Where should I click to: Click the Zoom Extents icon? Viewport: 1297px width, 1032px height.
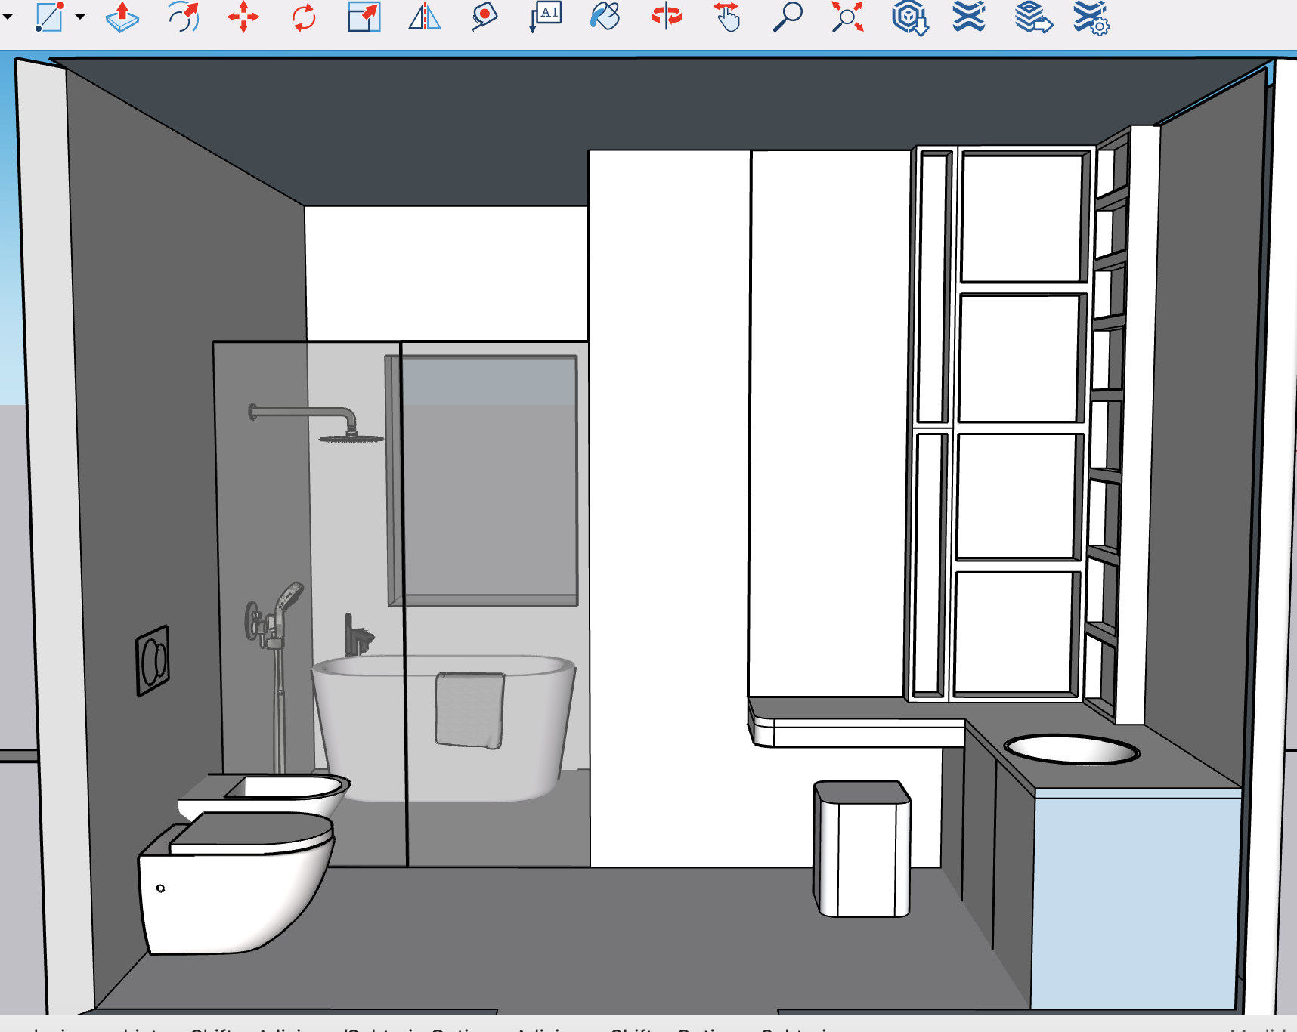coord(847,17)
